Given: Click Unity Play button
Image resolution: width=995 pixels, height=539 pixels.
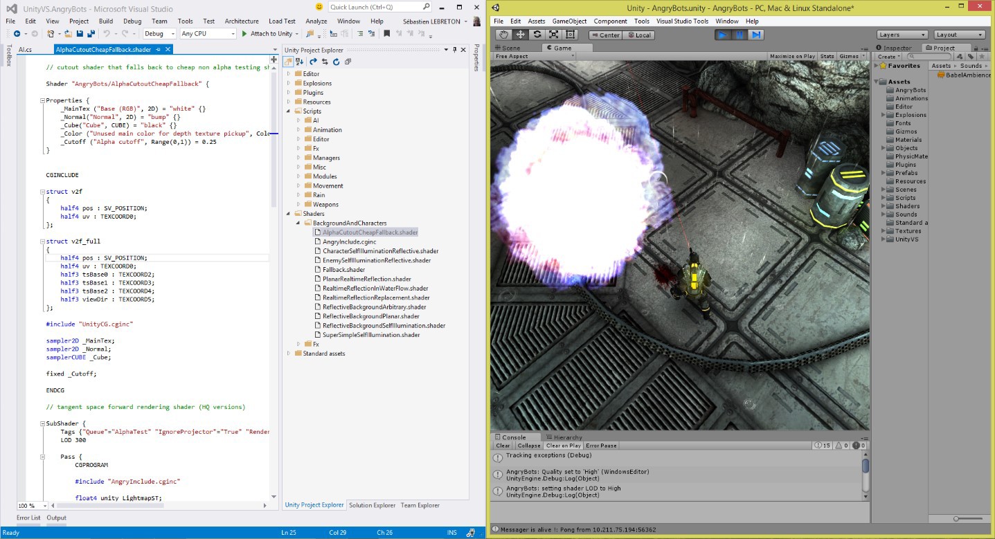Looking at the screenshot, I should [x=724, y=35].
